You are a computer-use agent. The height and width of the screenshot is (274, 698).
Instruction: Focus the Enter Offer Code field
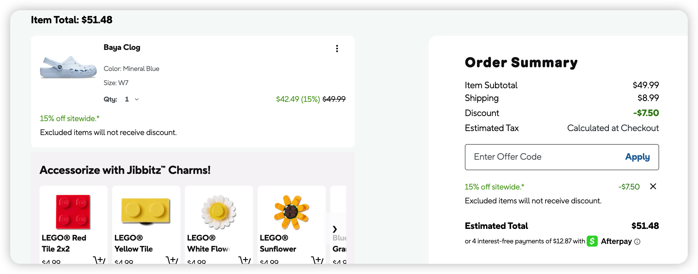pyautogui.click(x=540, y=157)
